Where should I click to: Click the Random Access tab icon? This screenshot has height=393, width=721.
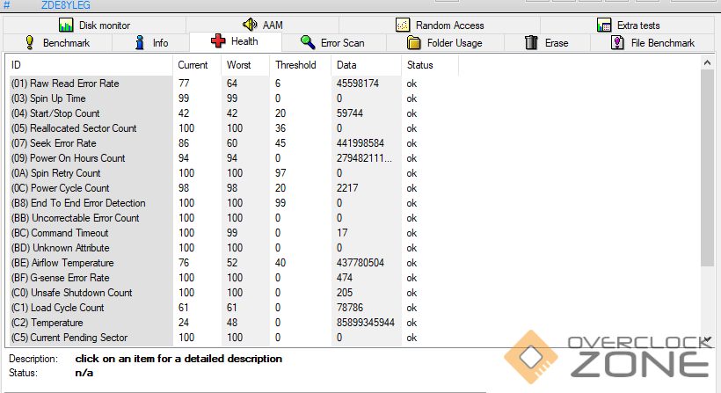click(403, 25)
